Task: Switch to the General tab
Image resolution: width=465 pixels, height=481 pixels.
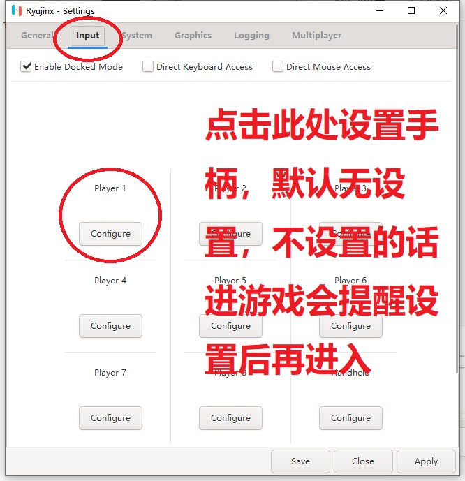Action: click(x=38, y=36)
